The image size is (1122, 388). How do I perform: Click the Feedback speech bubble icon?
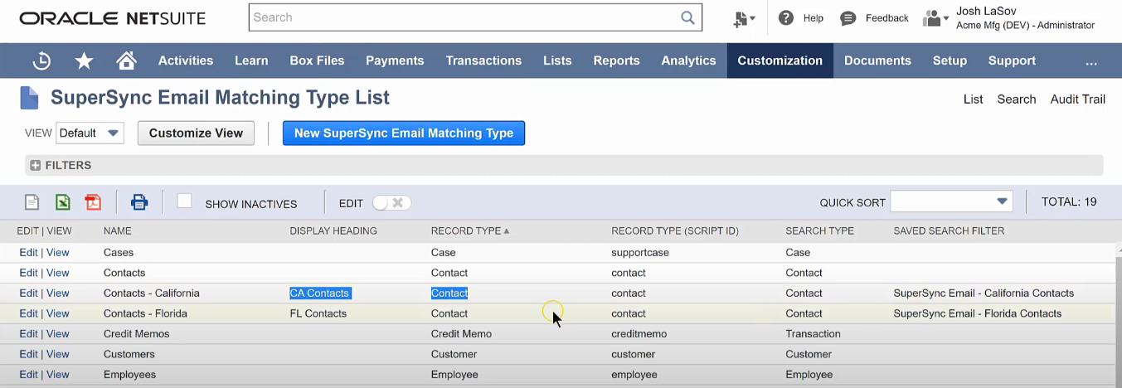pyautogui.click(x=848, y=18)
